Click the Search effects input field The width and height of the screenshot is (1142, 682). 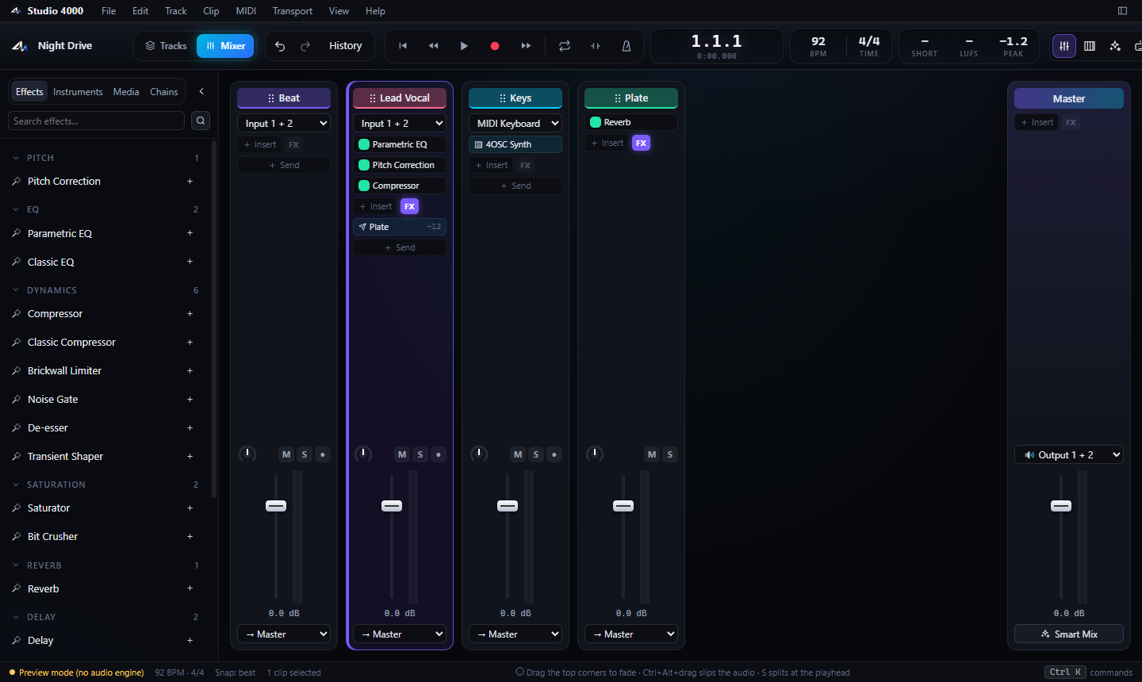click(96, 121)
